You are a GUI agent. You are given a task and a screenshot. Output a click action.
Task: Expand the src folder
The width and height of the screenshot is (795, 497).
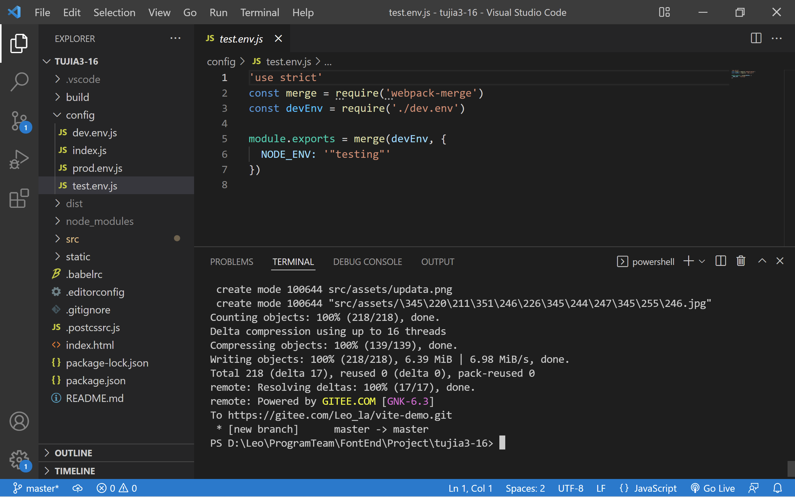pos(116,239)
